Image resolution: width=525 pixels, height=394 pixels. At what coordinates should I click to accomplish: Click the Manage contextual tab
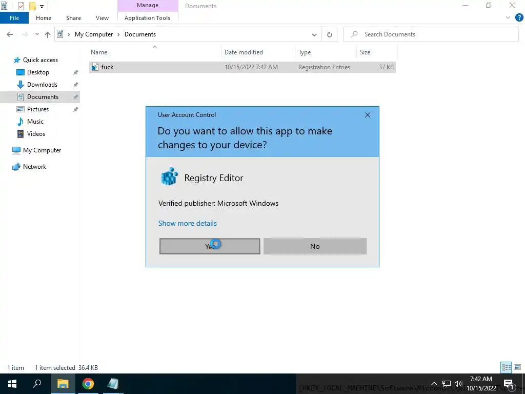[148, 5]
